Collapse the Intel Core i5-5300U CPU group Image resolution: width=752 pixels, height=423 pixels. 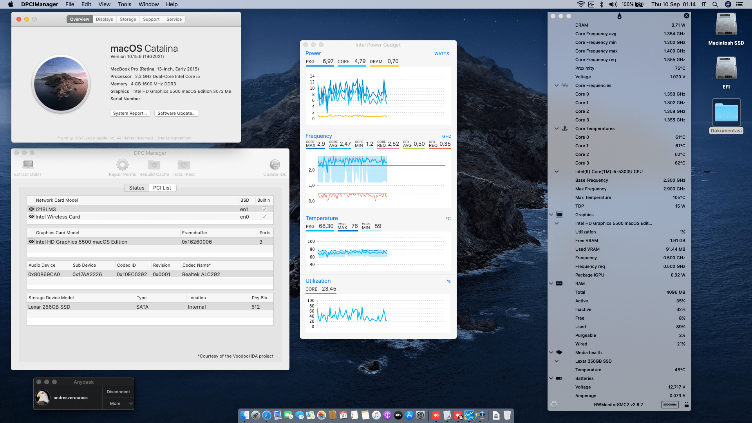[x=557, y=172]
